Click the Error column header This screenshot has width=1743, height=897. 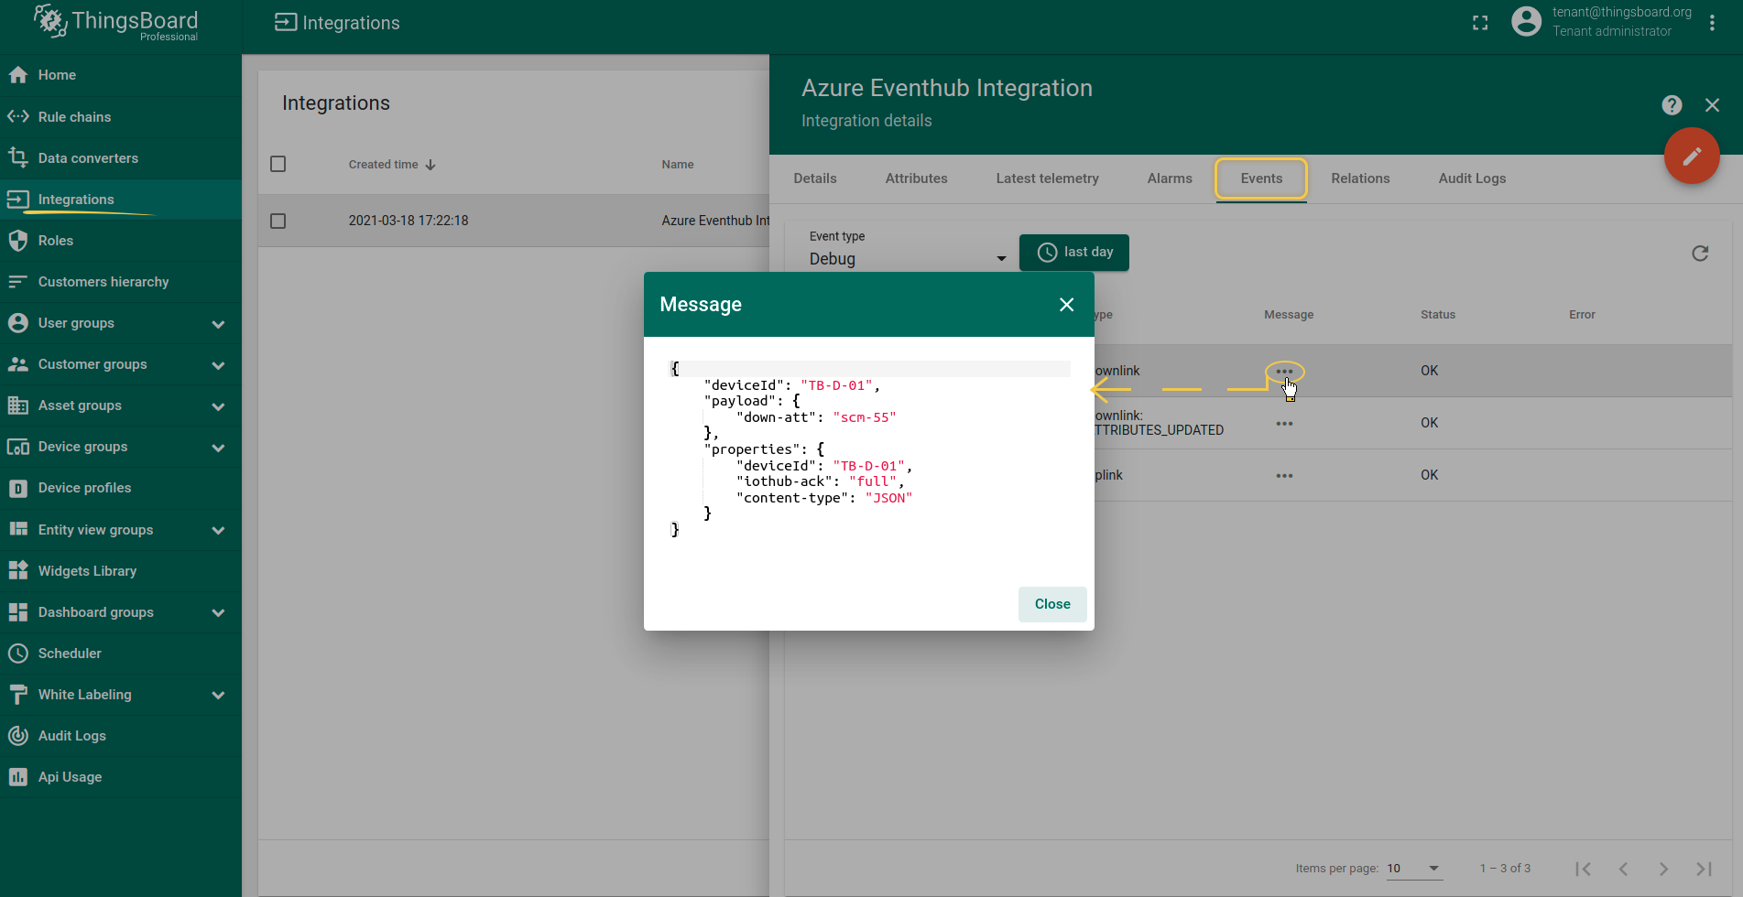[1582, 315]
